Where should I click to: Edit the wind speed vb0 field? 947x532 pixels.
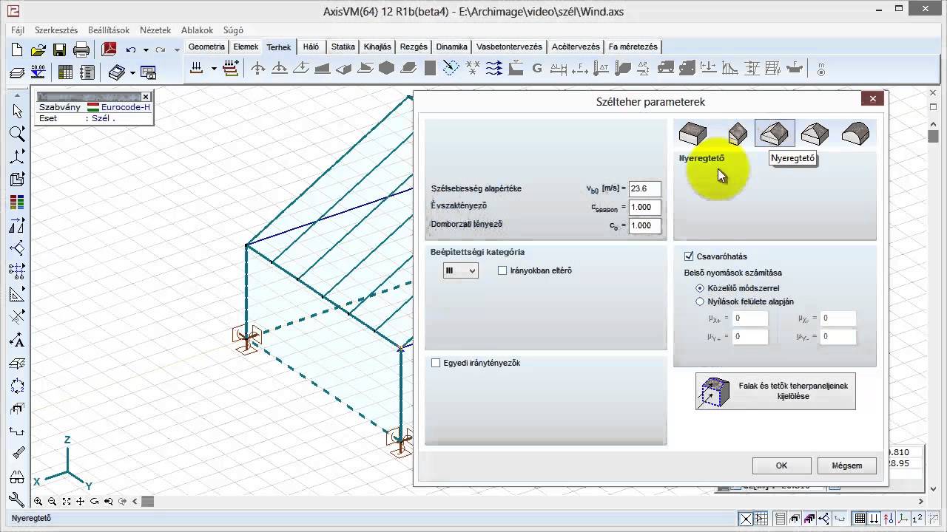pos(644,189)
